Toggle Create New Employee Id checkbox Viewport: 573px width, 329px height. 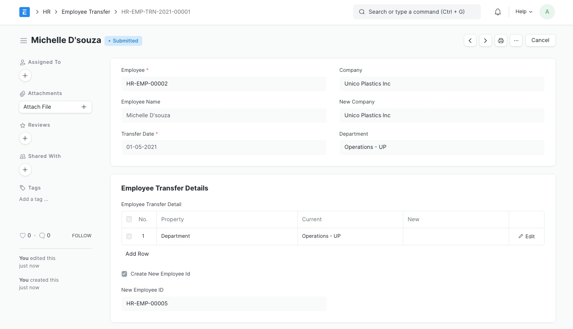[x=124, y=274]
